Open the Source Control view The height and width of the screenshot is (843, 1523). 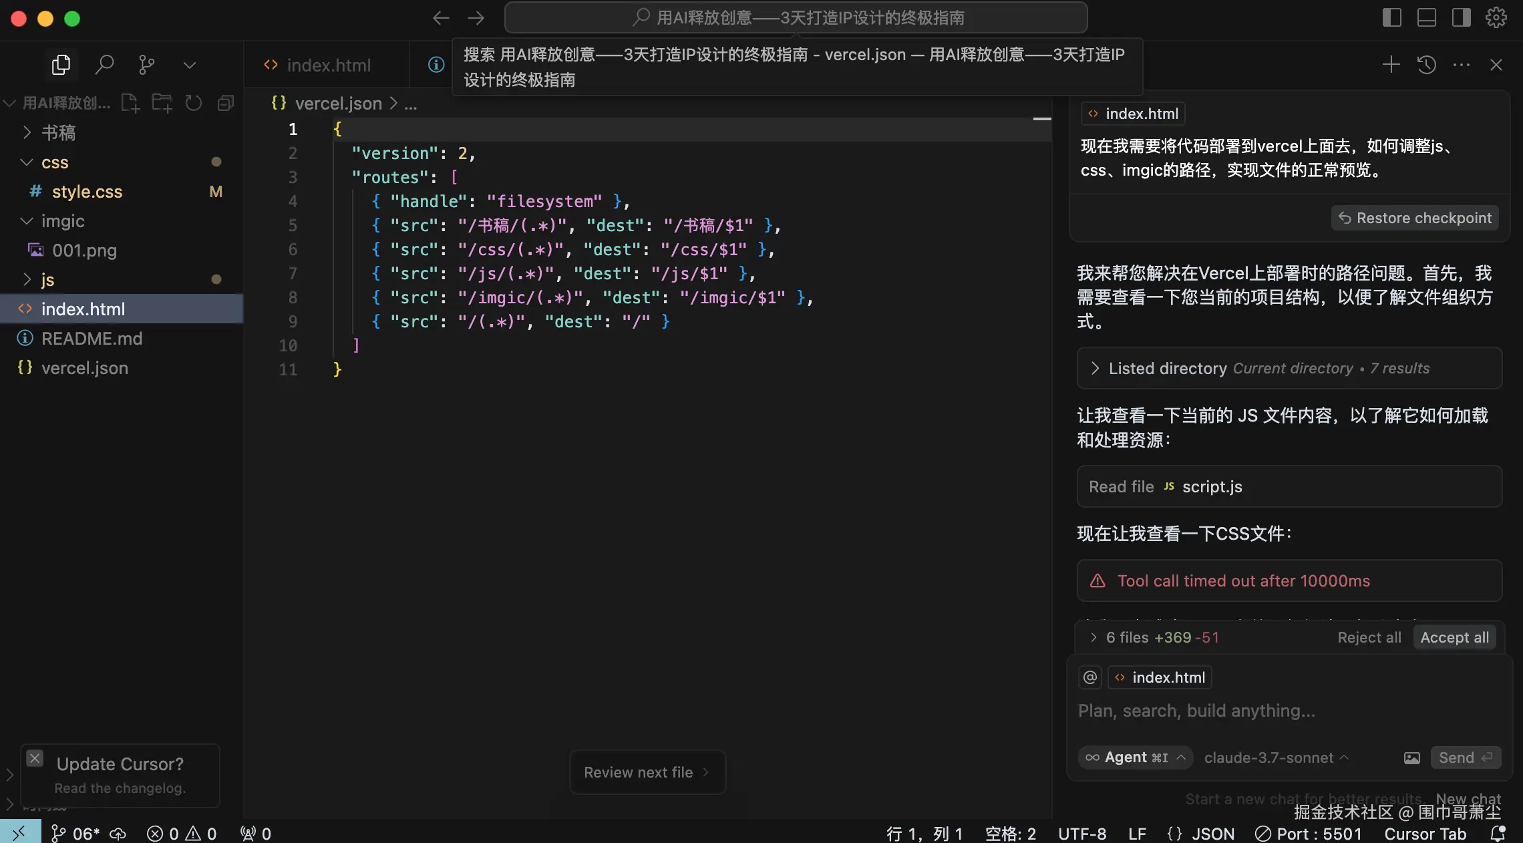coord(146,64)
